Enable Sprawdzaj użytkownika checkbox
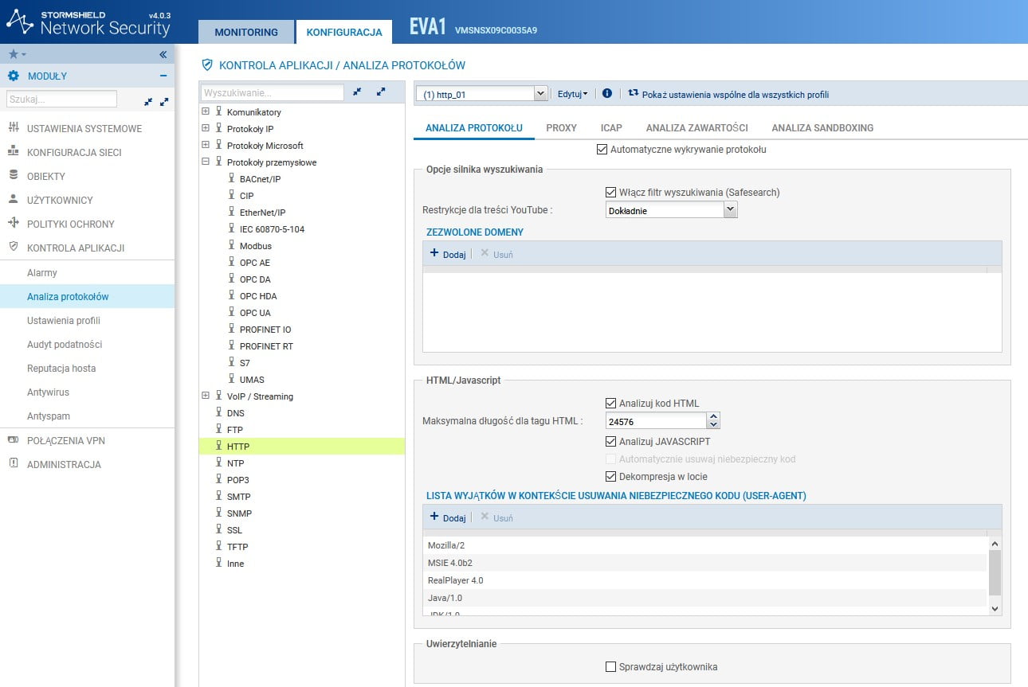Viewport: 1028px width, 687px height. tap(611, 666)
